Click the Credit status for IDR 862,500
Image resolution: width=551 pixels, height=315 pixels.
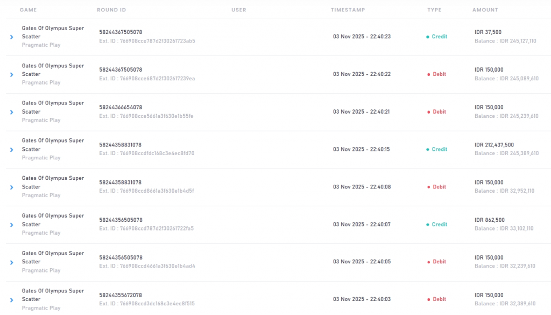(439, 225)
